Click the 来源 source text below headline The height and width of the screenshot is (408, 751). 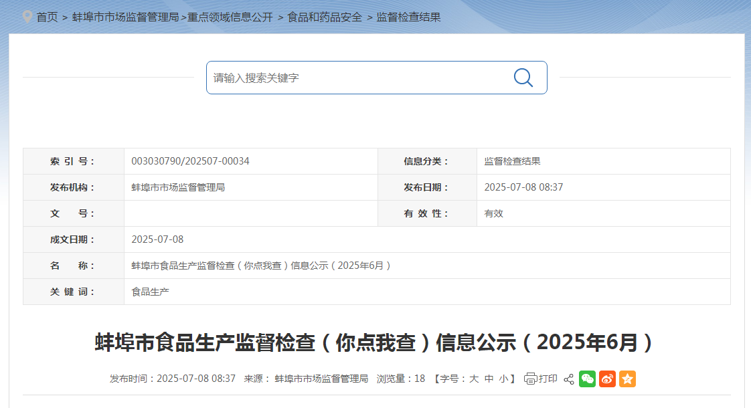[x=306, y=379]
